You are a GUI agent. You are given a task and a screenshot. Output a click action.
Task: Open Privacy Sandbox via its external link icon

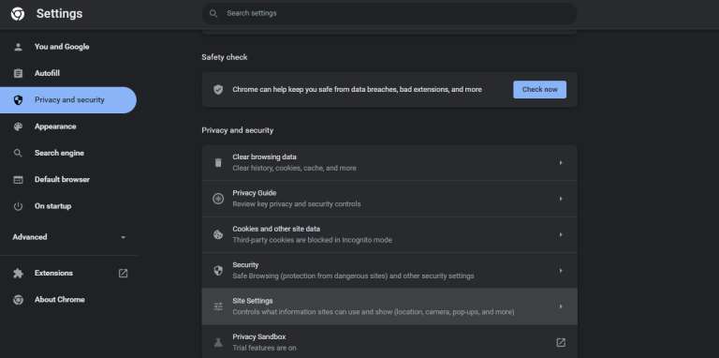click(x=561, y=342)
